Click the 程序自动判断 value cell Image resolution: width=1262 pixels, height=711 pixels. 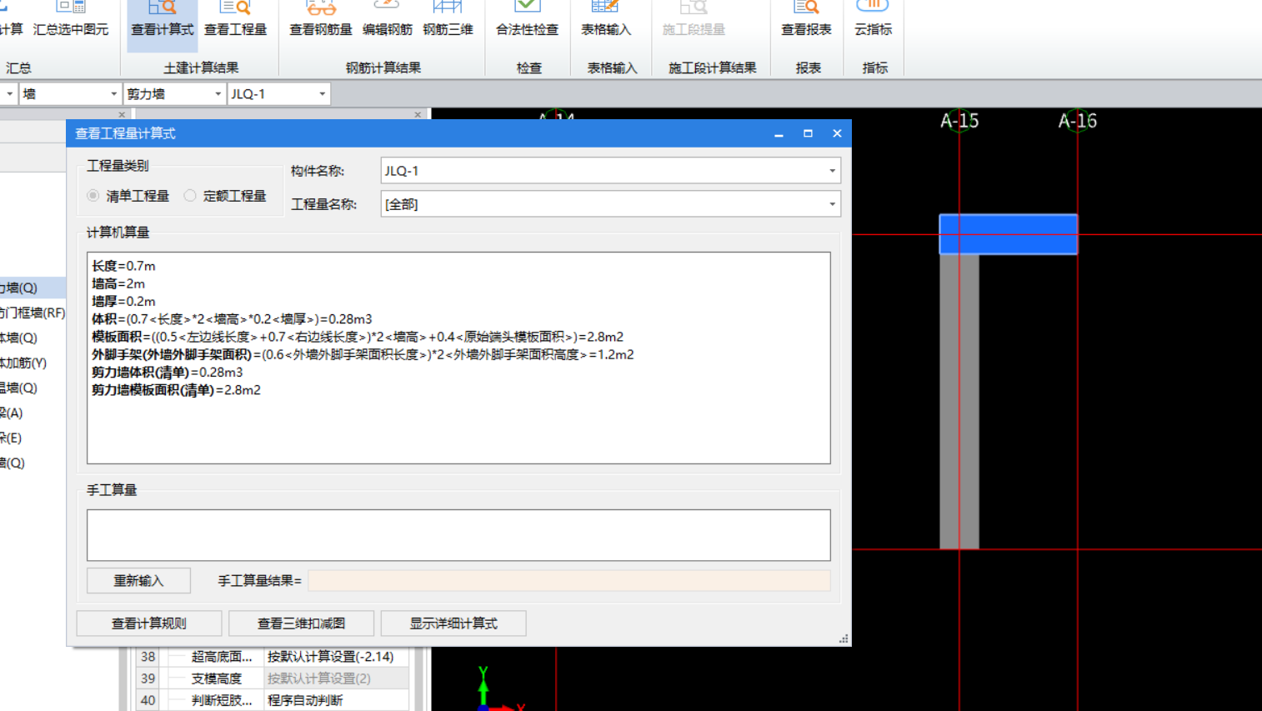pyautogui.click(x=336, y=700)
